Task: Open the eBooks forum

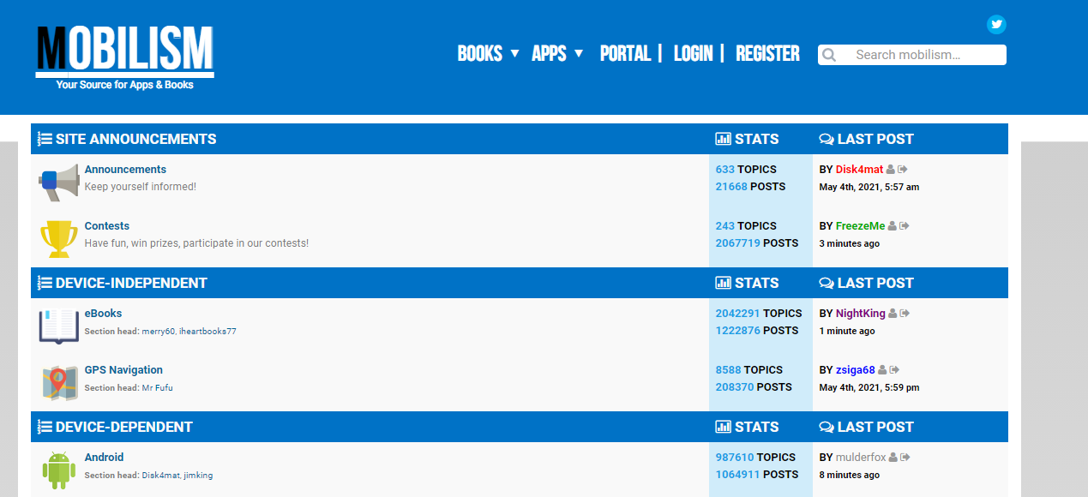Action: point(103,314)
